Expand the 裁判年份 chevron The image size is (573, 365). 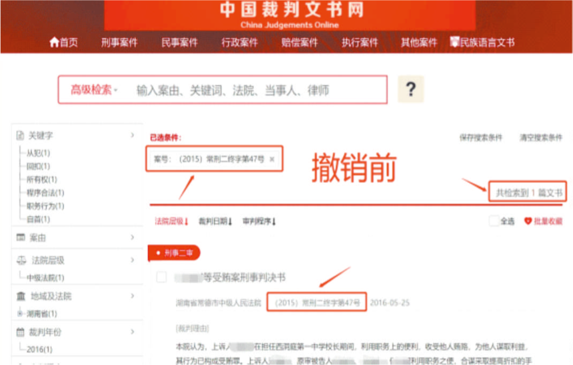tap(133, 332)
